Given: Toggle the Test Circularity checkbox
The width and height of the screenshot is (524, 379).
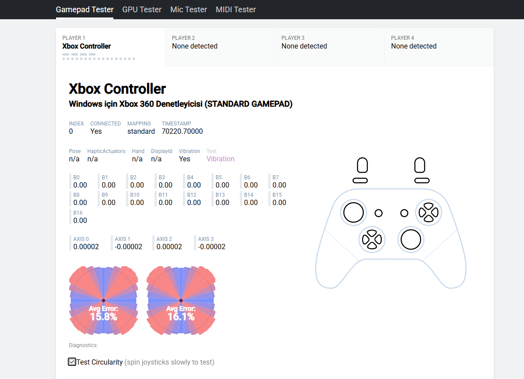Looking at the screenshot, I should [72, 362].
